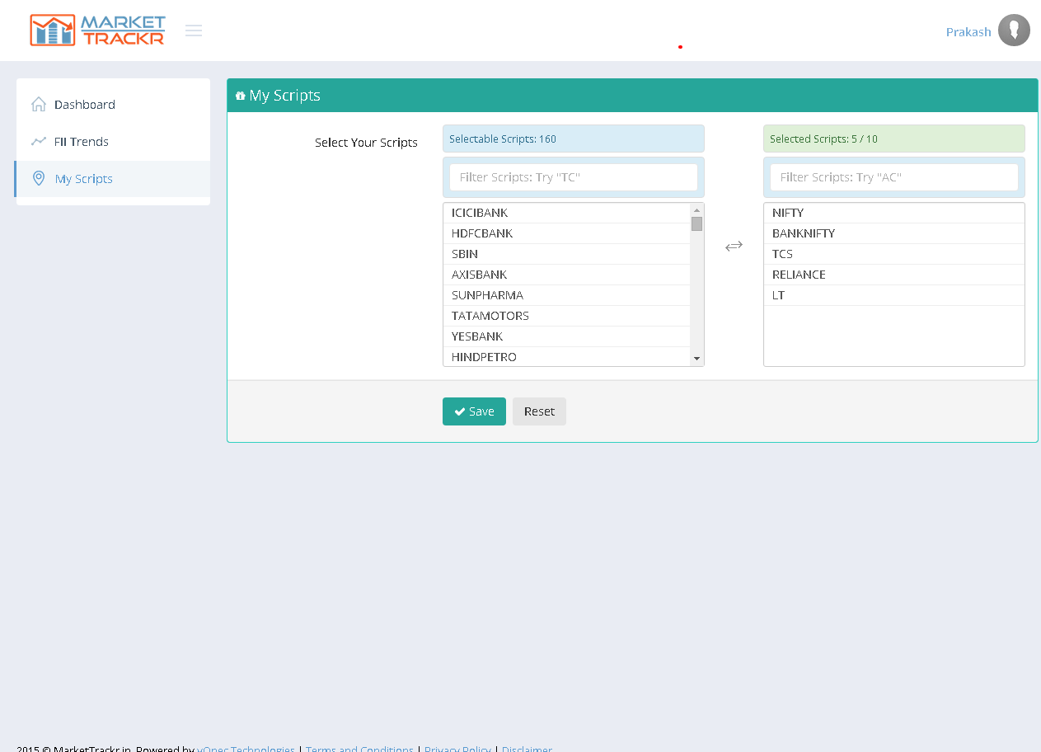Click the swap arrows between script lists
The image size is (1041, 752).
tap(734, 246)
